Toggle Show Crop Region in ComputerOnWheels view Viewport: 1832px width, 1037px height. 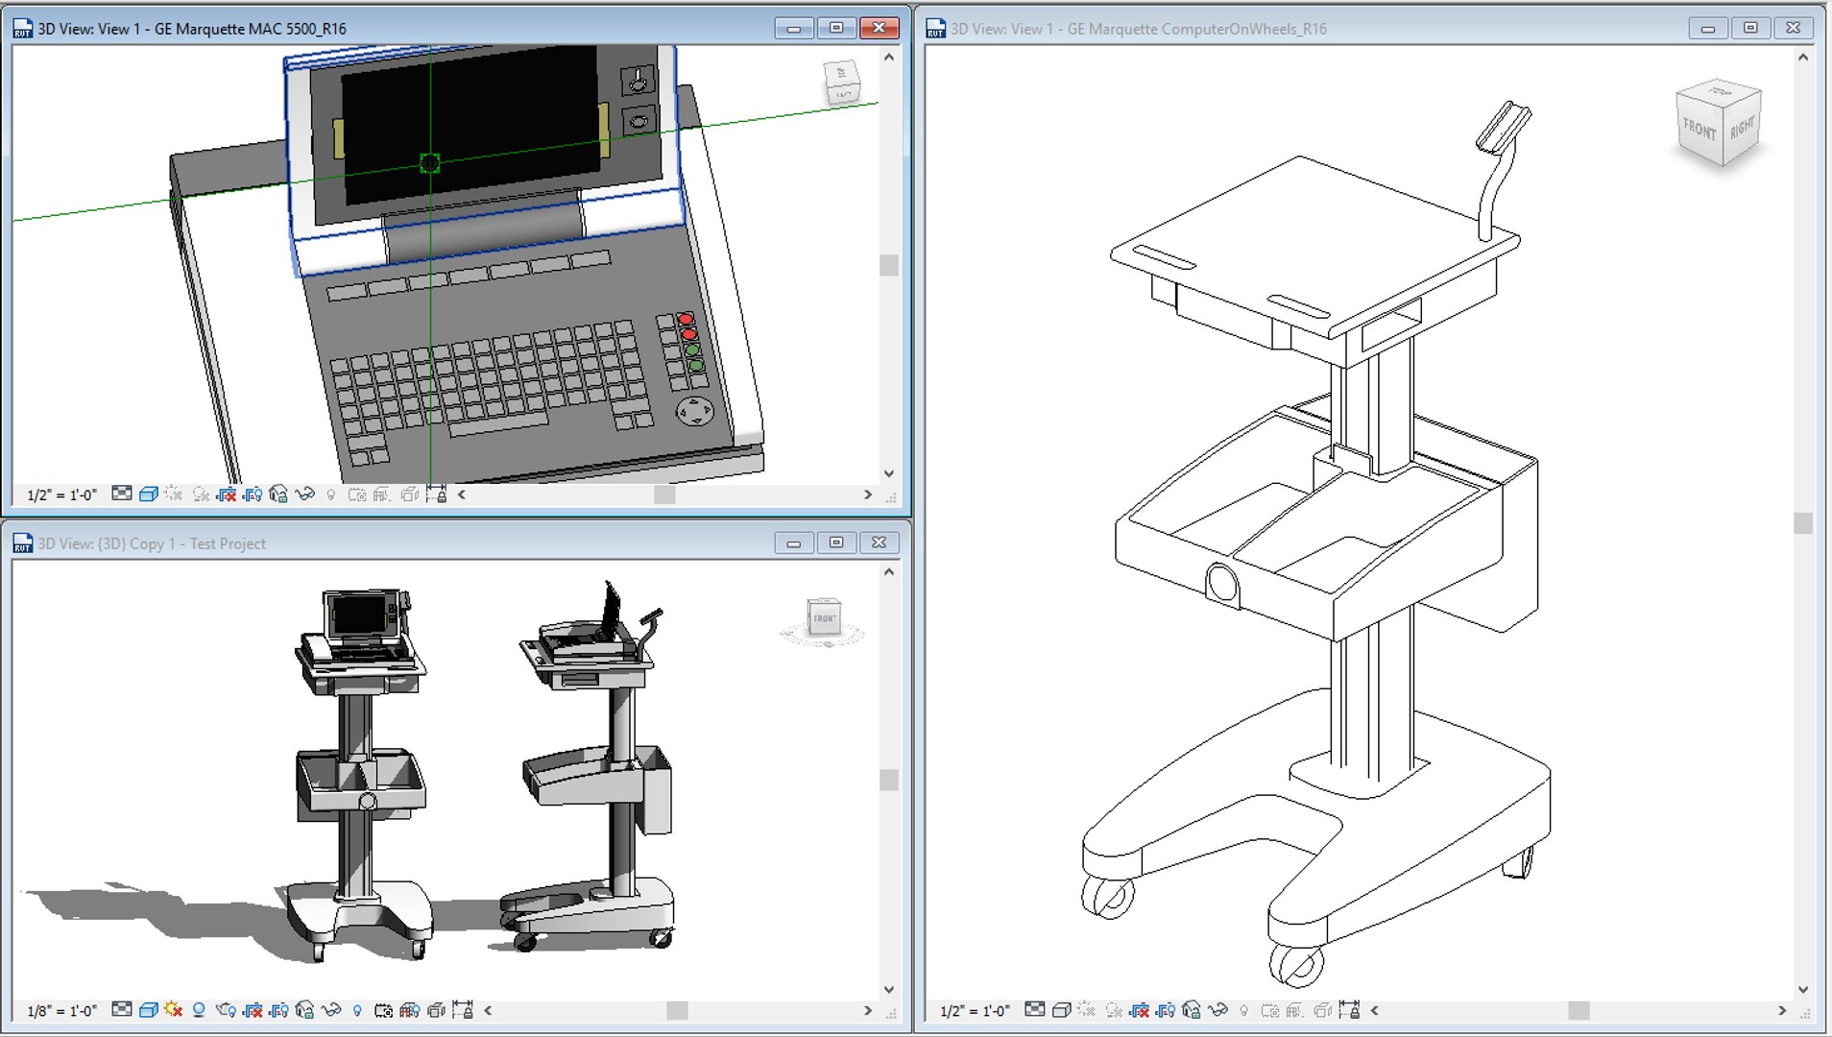[1165, 1009]
